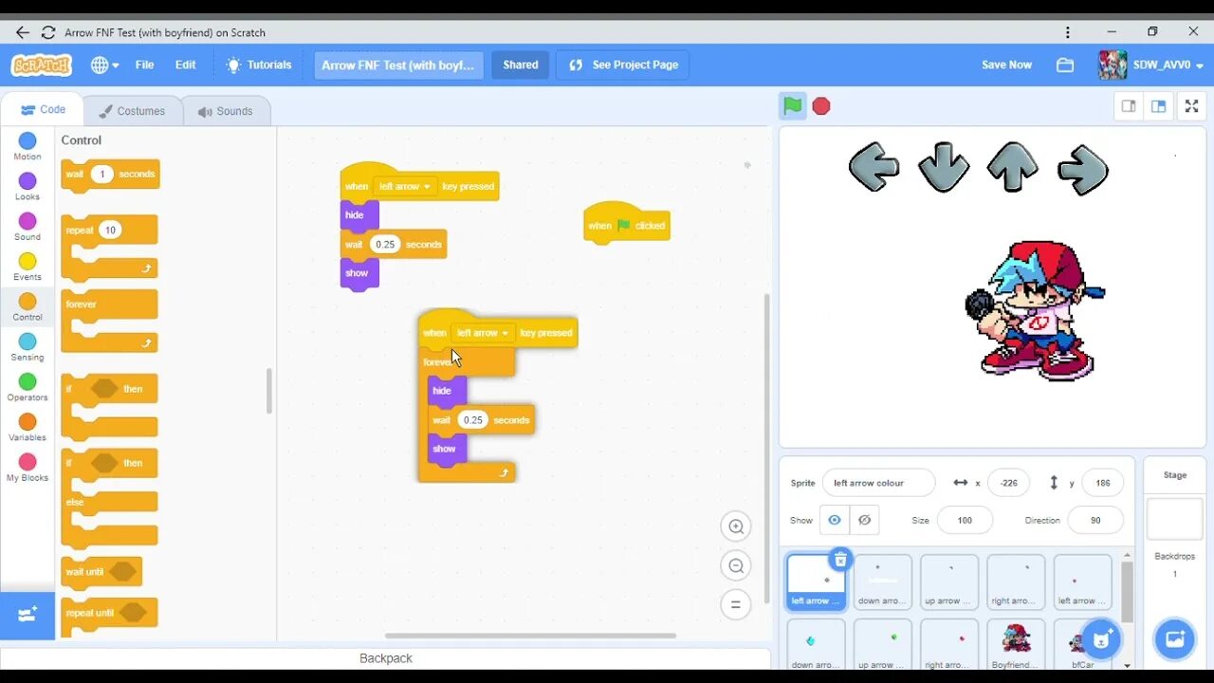Hide the sprite with crossed eye icon
Image resolution: width=1214 pixels, height=683 pixels.
tap(865, 520)
